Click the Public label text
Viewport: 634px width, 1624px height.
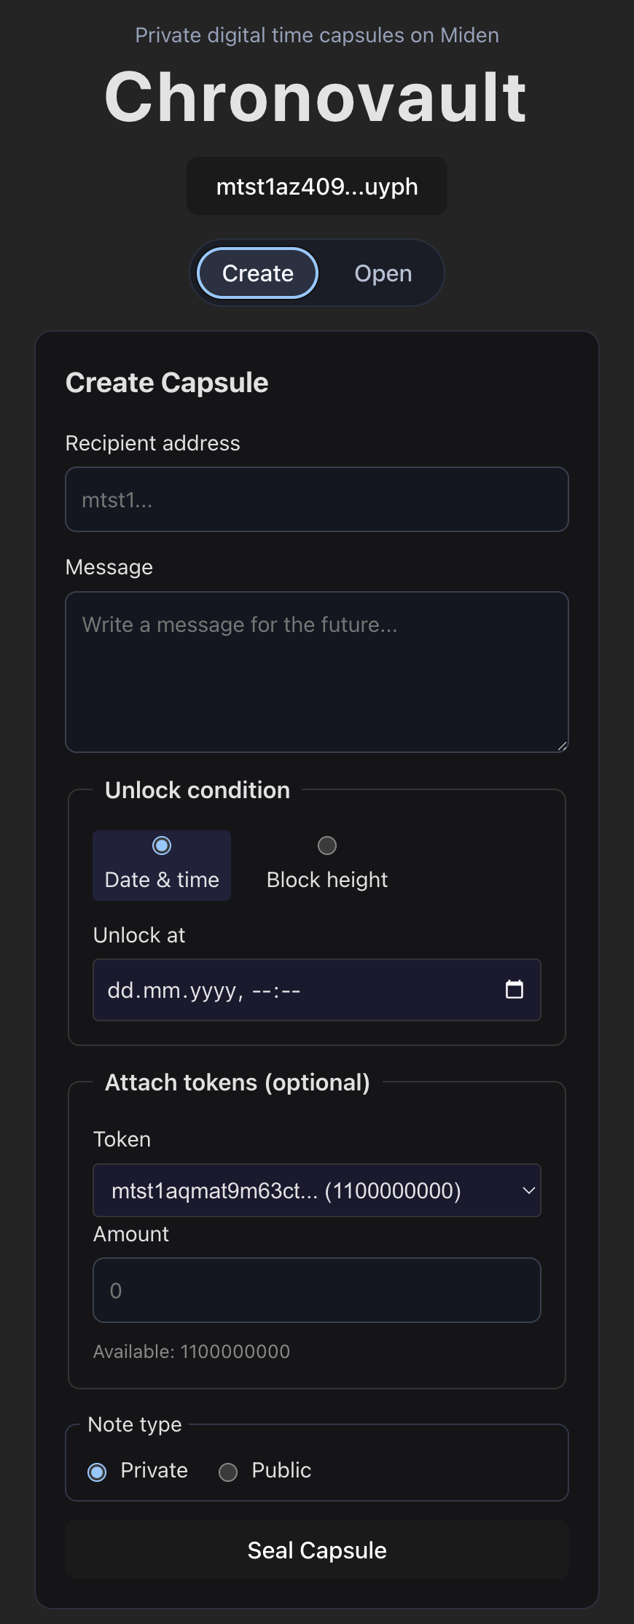click(x=281, y=1470)
